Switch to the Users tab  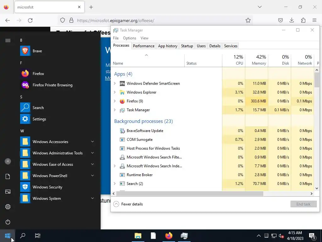201,46
